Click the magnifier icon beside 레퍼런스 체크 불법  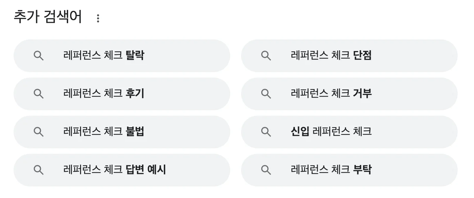(x=38, y=132)
